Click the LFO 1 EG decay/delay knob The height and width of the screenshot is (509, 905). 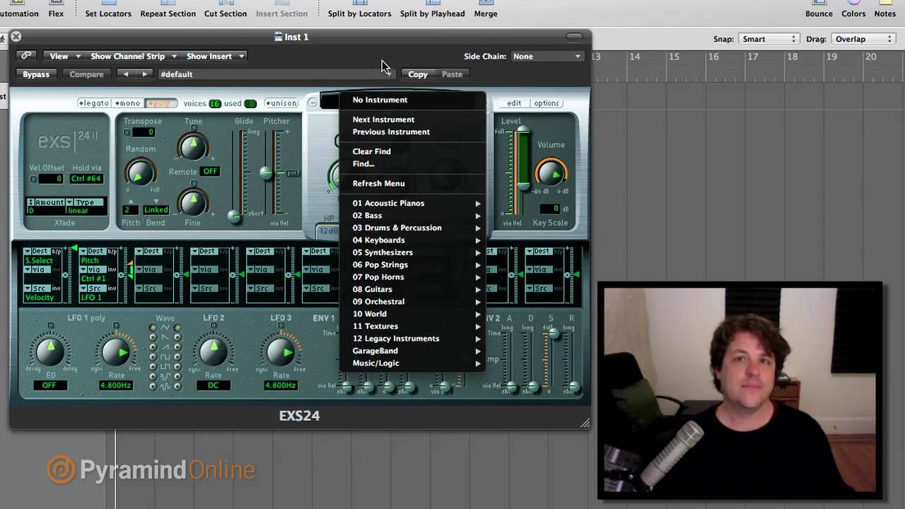49,351
